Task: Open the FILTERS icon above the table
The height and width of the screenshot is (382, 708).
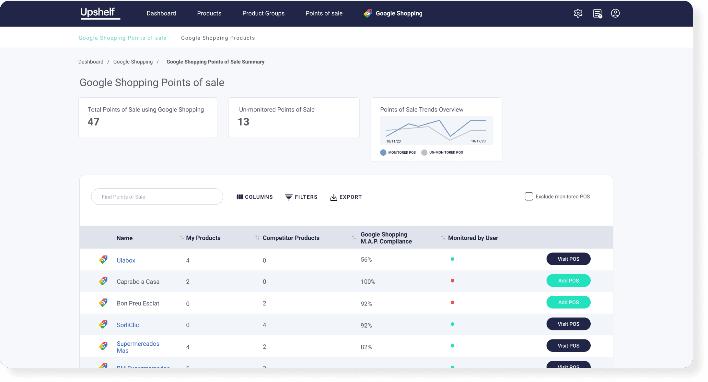Action: click(288, 197)
